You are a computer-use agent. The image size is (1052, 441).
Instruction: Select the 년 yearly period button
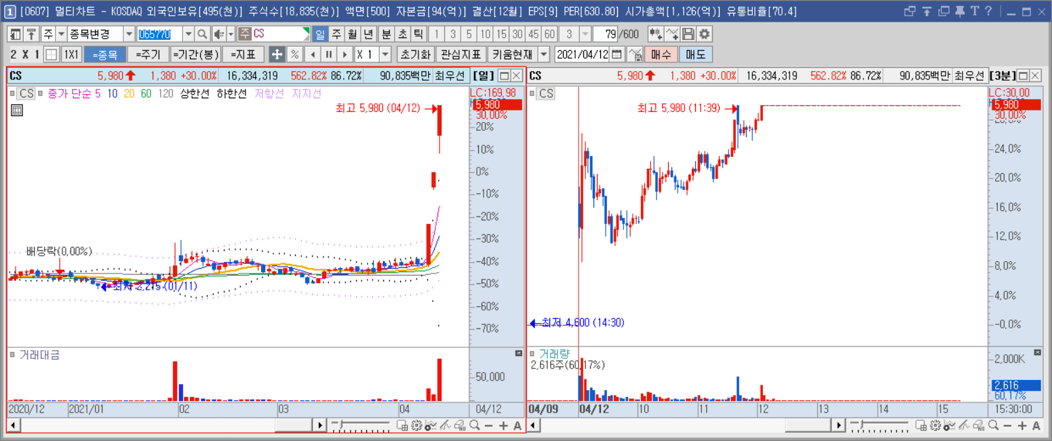(x=368, y=35)
